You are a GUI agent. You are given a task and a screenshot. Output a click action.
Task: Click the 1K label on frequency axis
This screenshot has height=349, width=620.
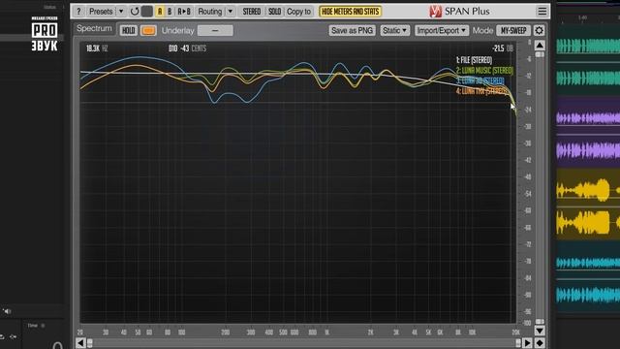pos(327,333)
